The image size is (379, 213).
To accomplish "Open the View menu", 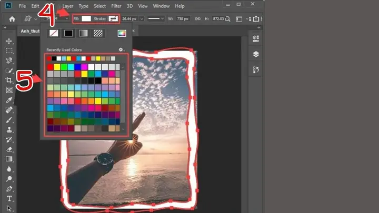I will (x=143, y=6).
